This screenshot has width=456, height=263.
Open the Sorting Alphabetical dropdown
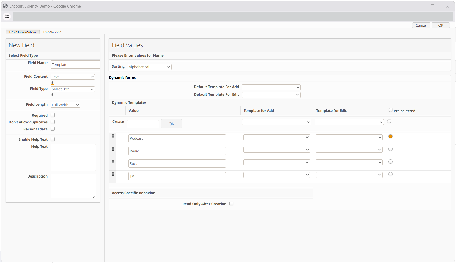coord(150,67)
